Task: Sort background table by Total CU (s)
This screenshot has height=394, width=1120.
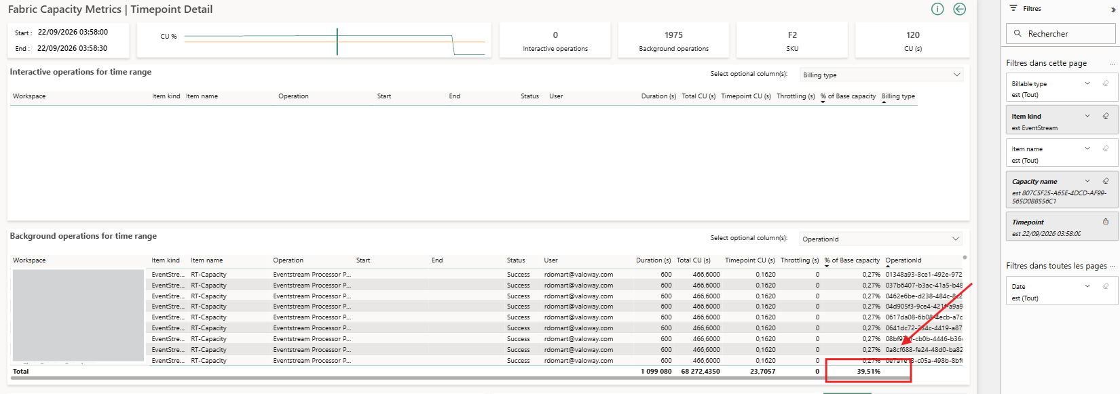Action: (x=693, y=260)
